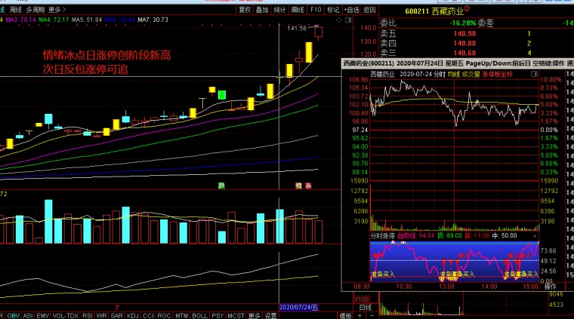Screen dimensions: 574x319
Task: Switch to the BOLL indicator tab
Action: click(x=199, y=315)
